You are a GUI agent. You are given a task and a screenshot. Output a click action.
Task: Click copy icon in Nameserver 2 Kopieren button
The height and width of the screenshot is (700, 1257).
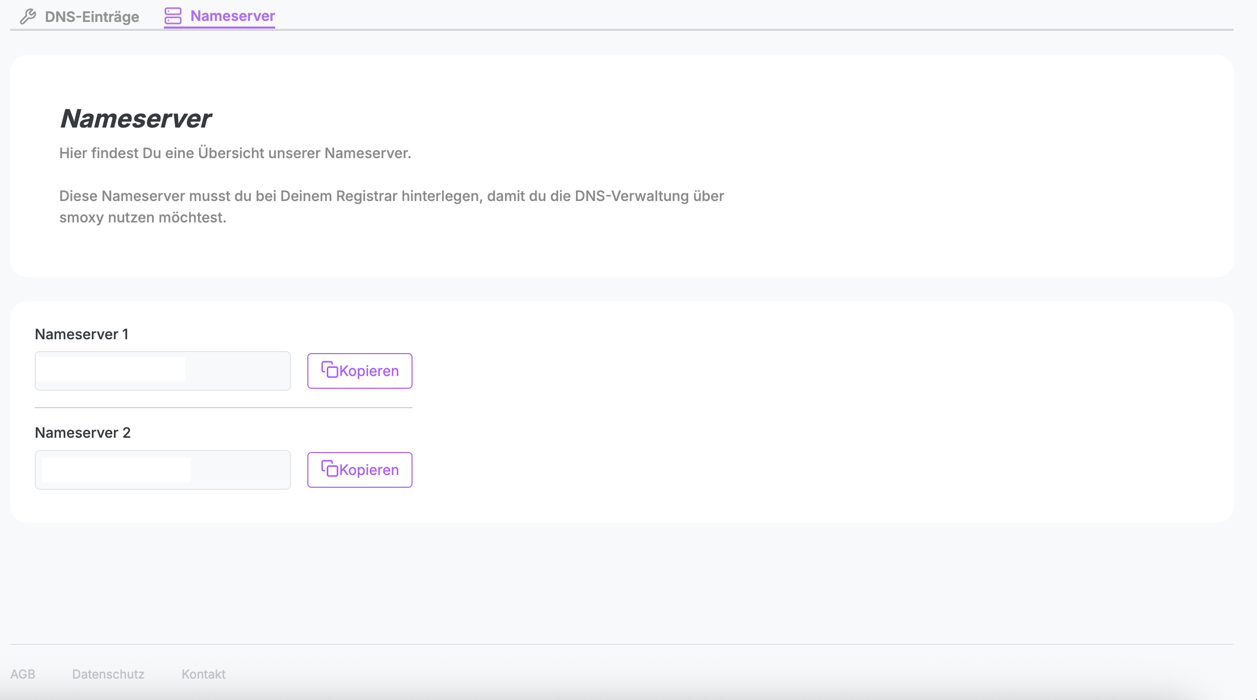pyautogui.click(x=329, y=468)
